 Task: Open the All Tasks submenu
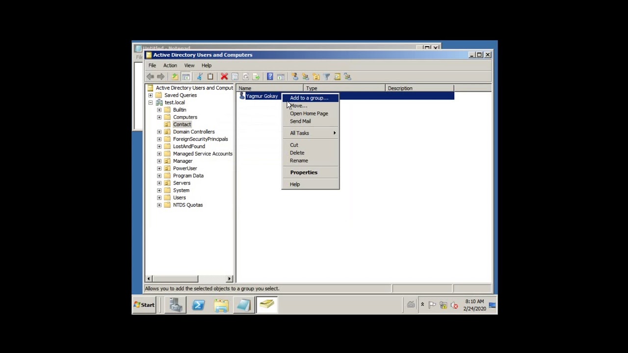coord(310,133)
